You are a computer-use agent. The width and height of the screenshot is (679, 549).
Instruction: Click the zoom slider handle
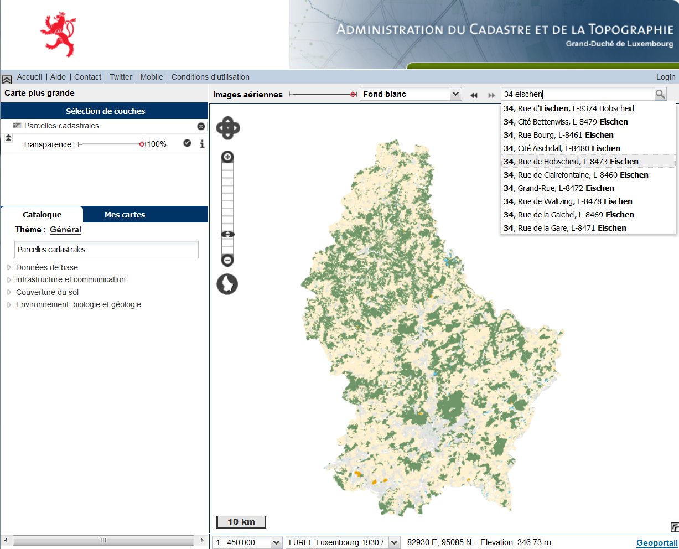[x=227, y=235]
